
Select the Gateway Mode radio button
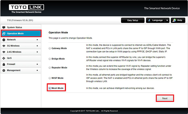(50, 48)
